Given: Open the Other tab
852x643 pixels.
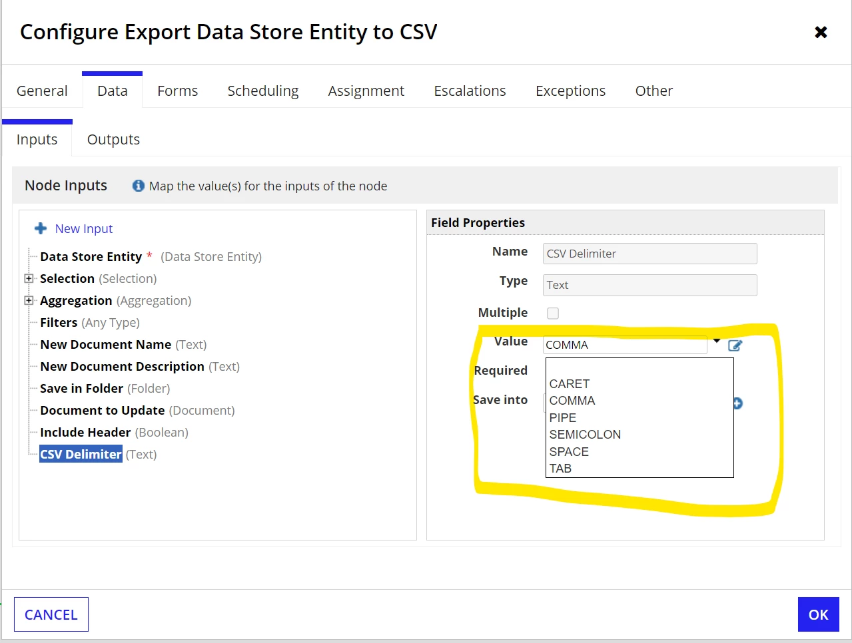Looking at the screenshot, I should click(x=653, y=91).
